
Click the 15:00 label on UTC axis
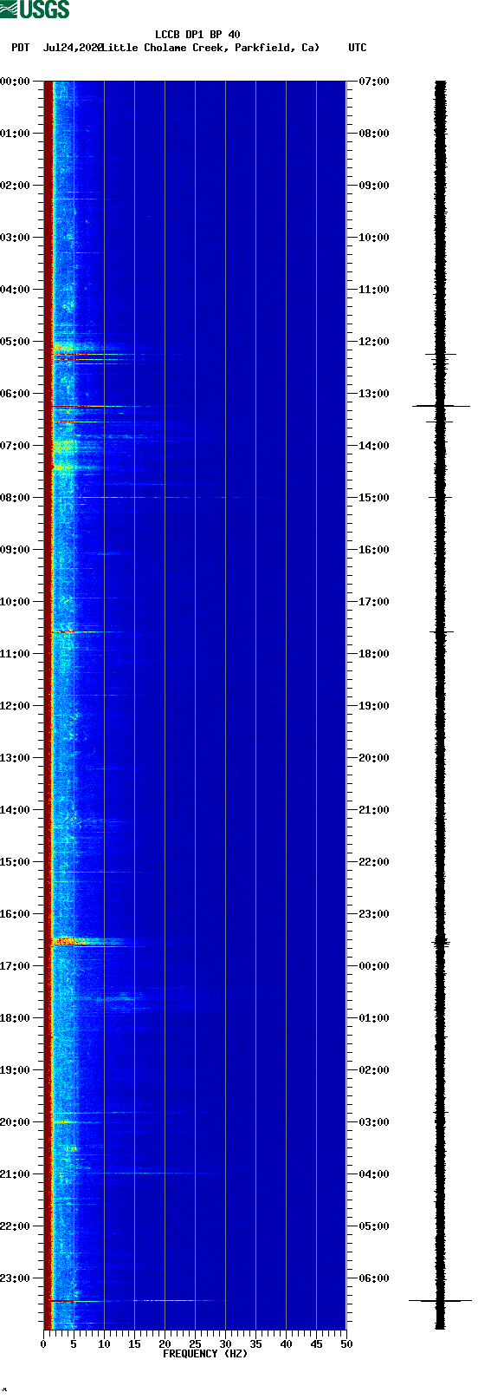pos(374,498)
